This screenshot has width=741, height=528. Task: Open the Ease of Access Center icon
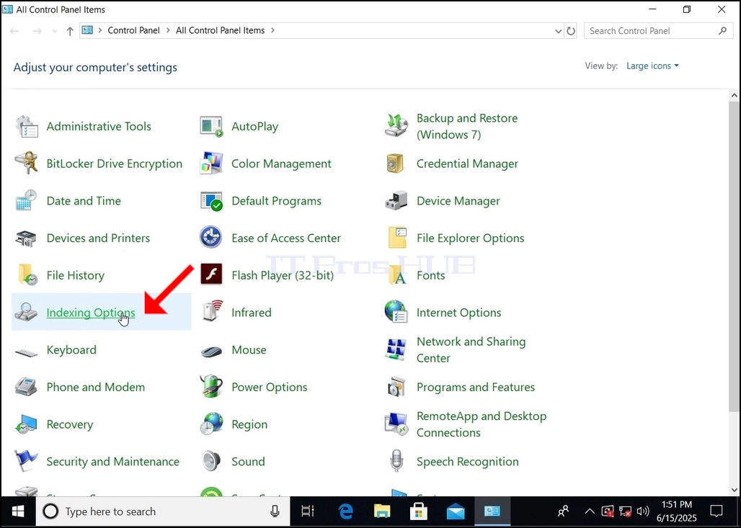point(210,238)
